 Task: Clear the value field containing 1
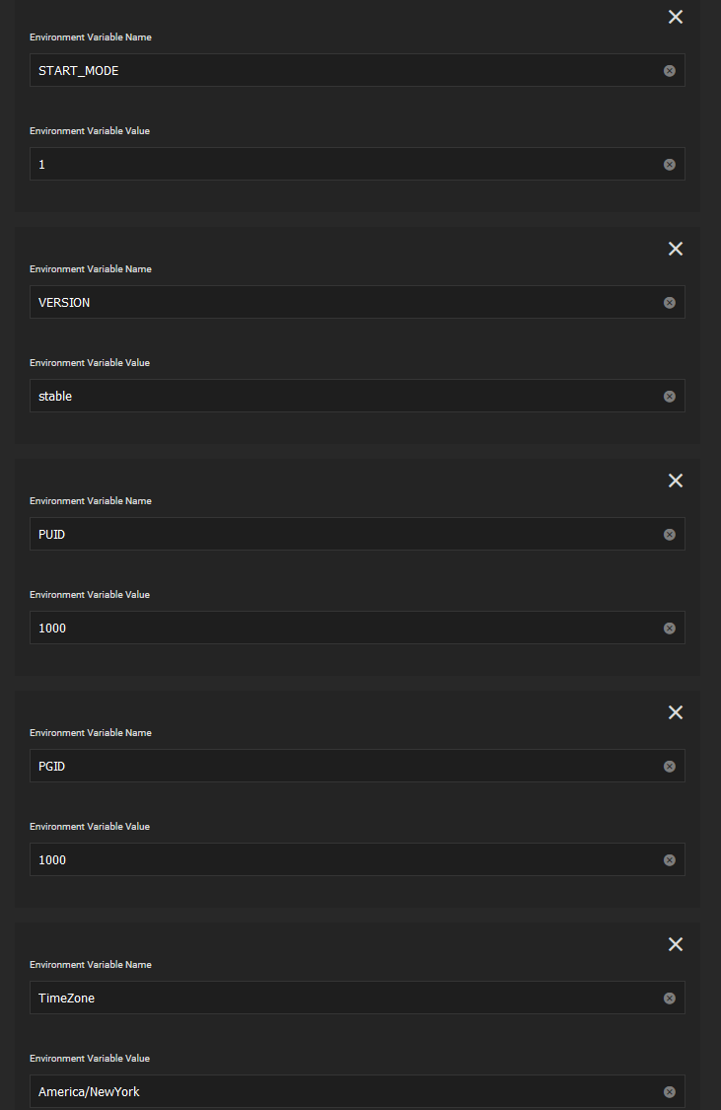[670, 165]
